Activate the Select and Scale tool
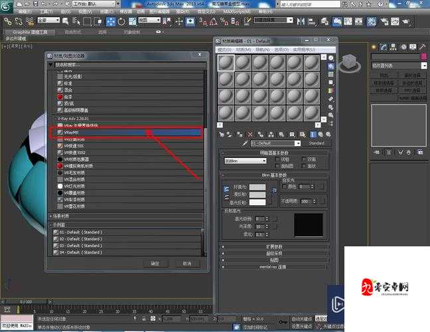This screenshot has height=332, width=430. 133,21
